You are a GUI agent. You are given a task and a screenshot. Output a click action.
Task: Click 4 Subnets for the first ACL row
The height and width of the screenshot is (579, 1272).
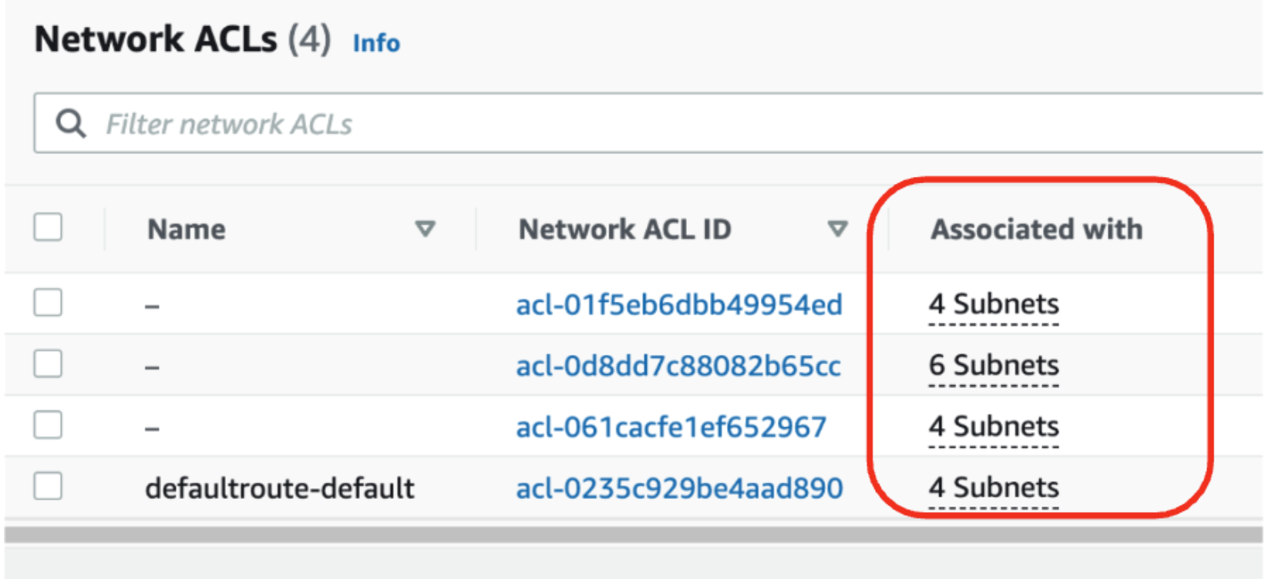(x=993, y=304)
